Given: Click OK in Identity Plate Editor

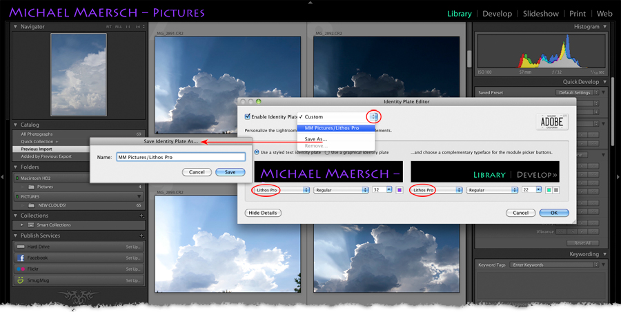Looking at the screenshot, I should coord(554,213).
